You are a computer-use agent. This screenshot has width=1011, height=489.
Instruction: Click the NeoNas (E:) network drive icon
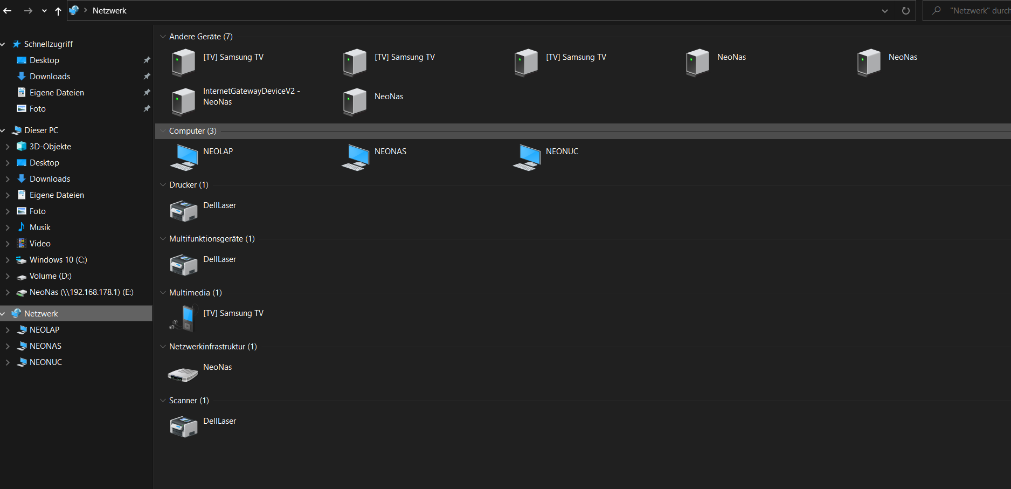[x=22, y=292]
